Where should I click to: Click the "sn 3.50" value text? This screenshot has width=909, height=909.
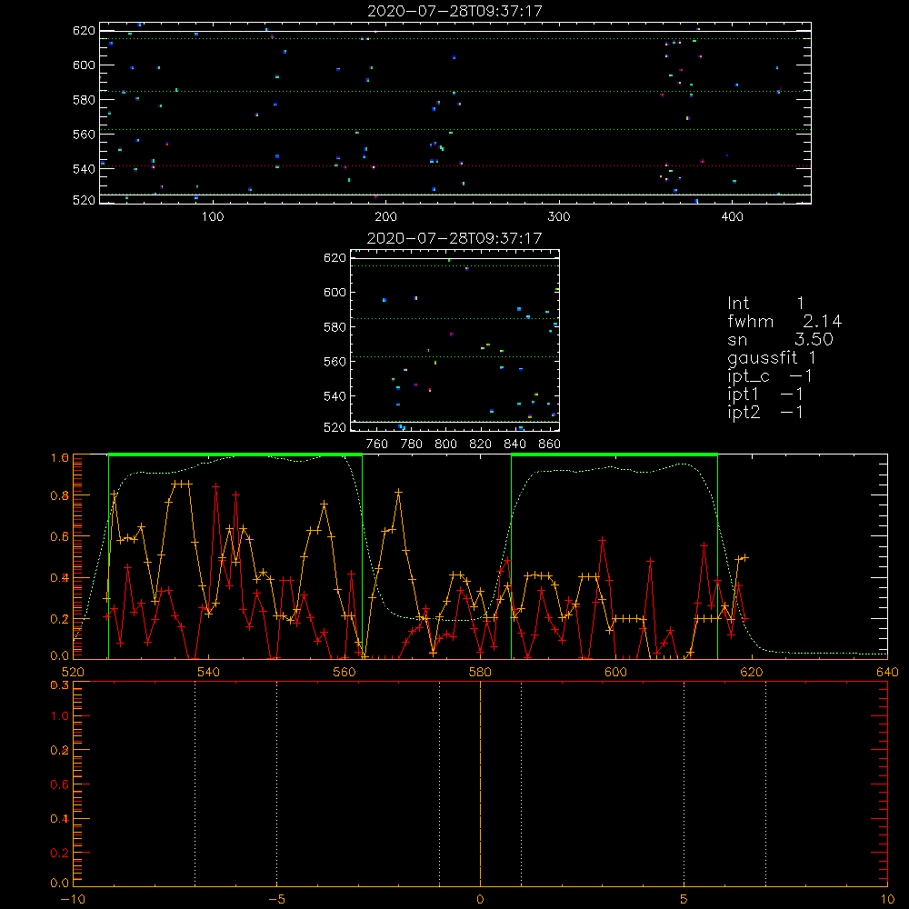point(780,340)
